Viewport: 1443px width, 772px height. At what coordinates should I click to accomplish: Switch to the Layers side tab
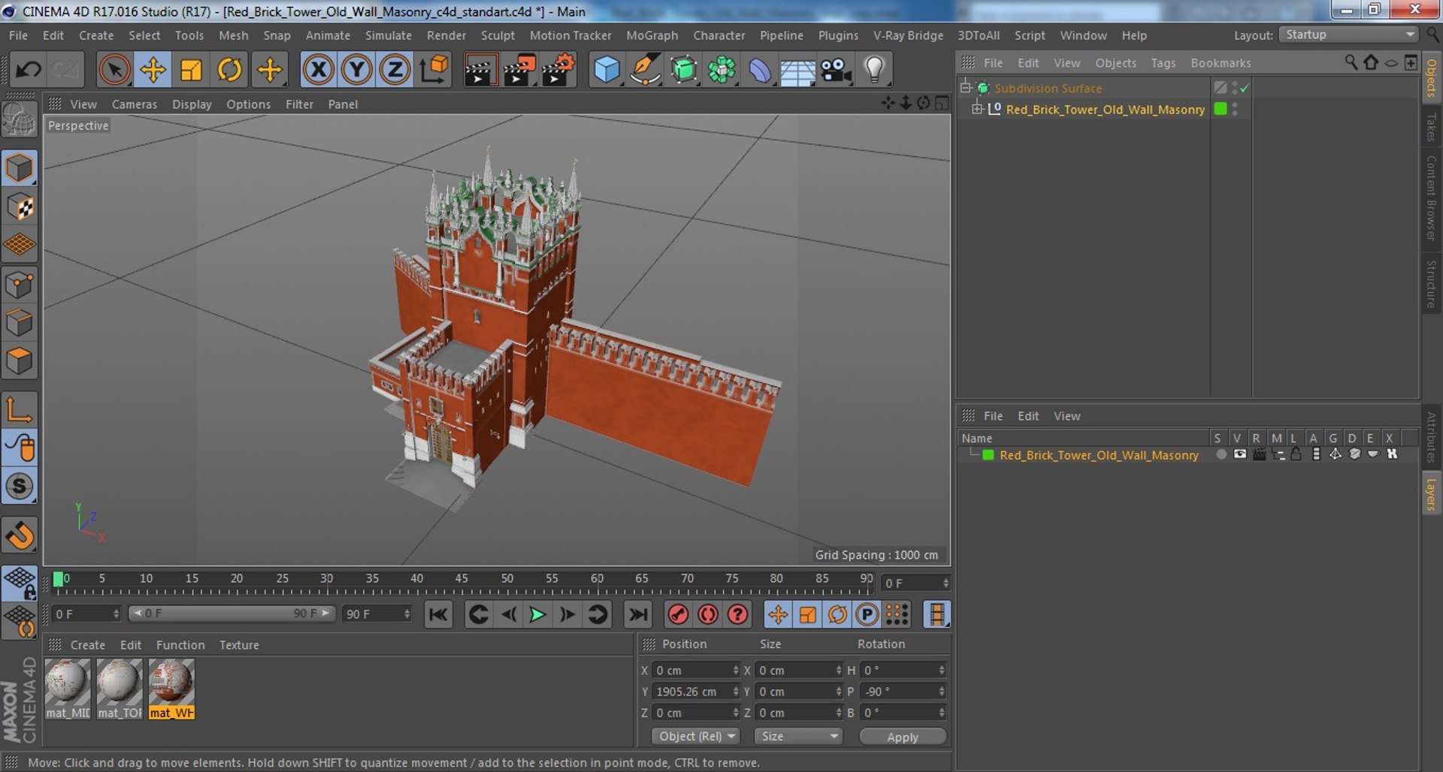point(1432,494)
